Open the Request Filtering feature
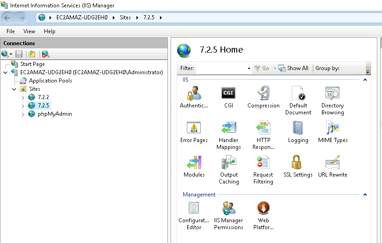 (x=263, y=170)
